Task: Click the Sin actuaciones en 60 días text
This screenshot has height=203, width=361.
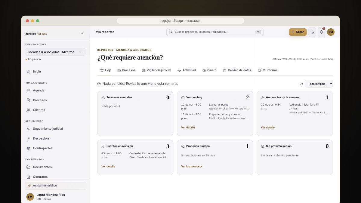Action: coord(198,155)
